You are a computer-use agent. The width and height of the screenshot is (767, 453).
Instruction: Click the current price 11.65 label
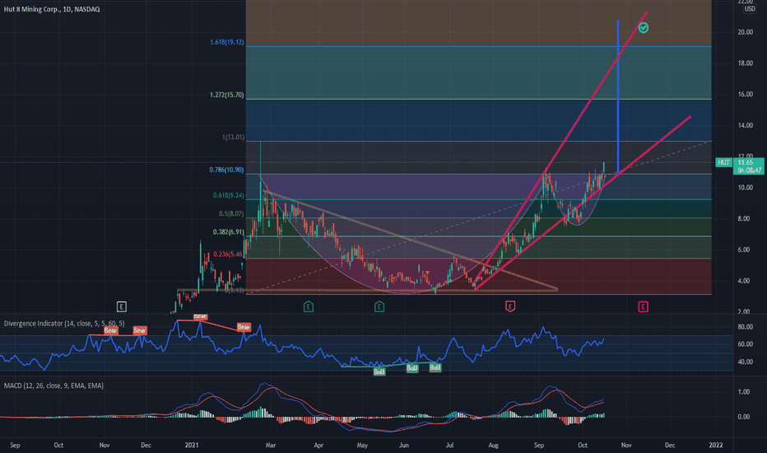coord(746,162)
